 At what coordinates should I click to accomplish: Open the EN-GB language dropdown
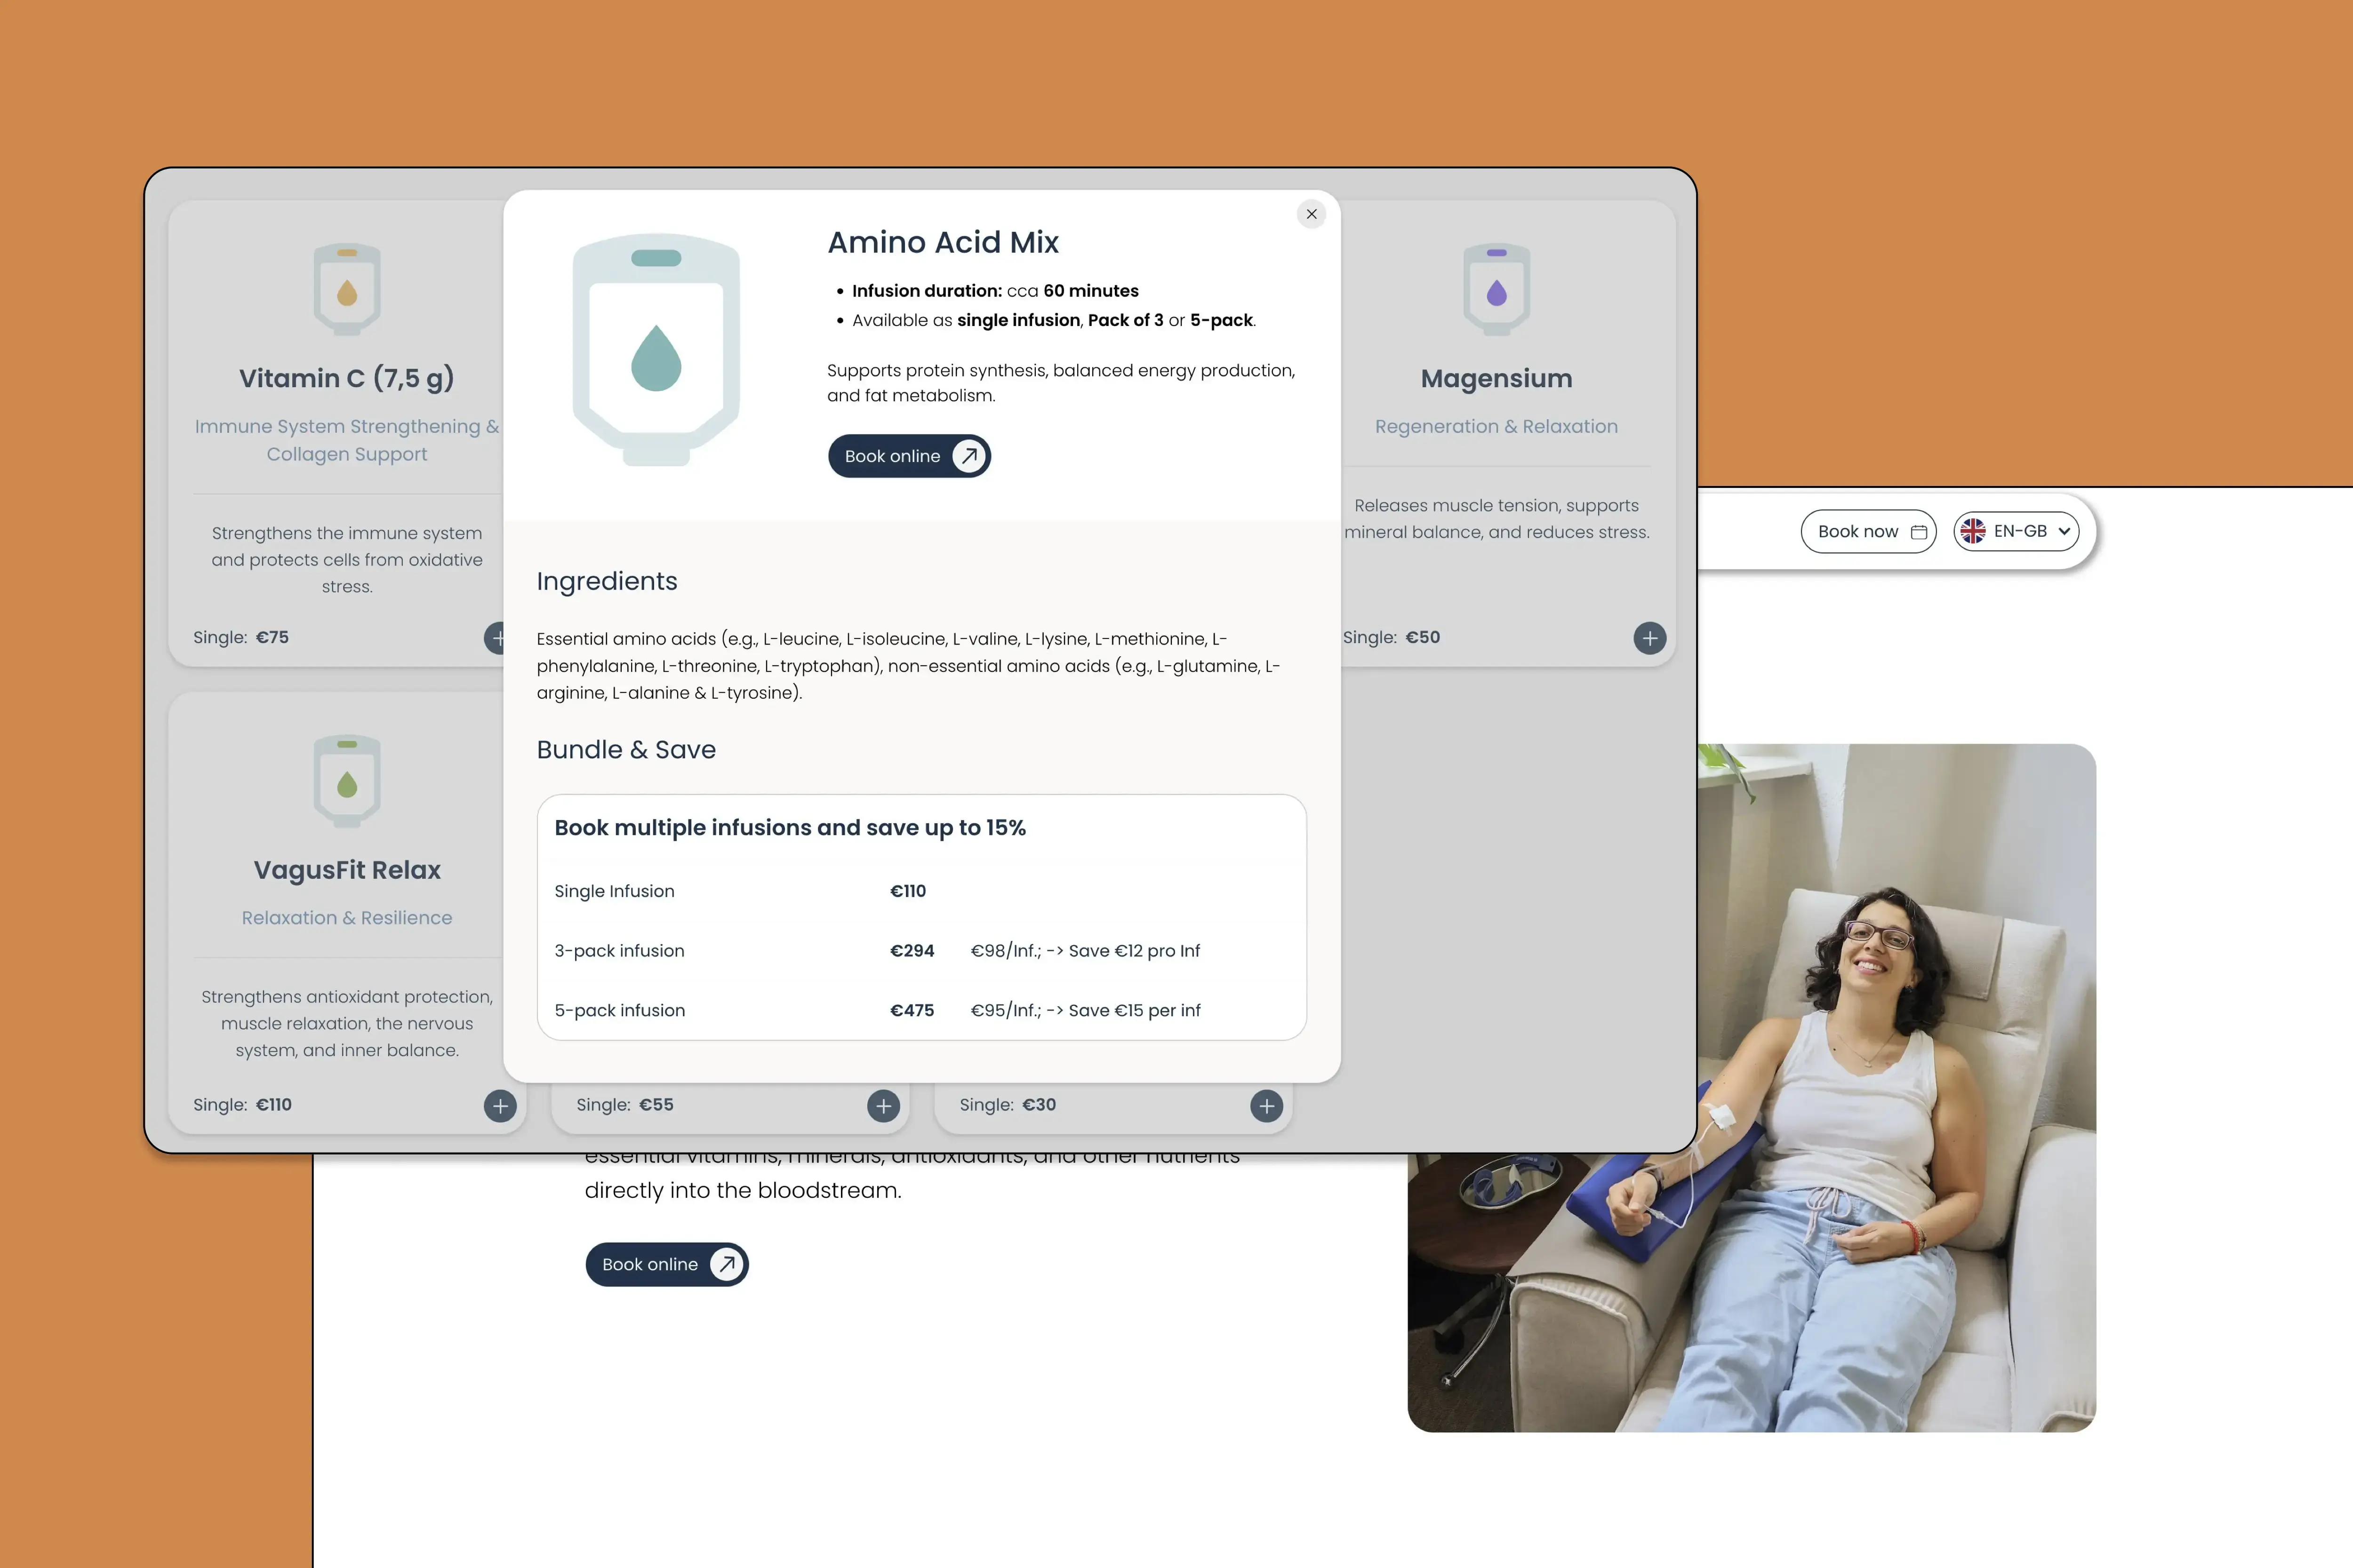pyautogui.click(x=2016, y=531)
